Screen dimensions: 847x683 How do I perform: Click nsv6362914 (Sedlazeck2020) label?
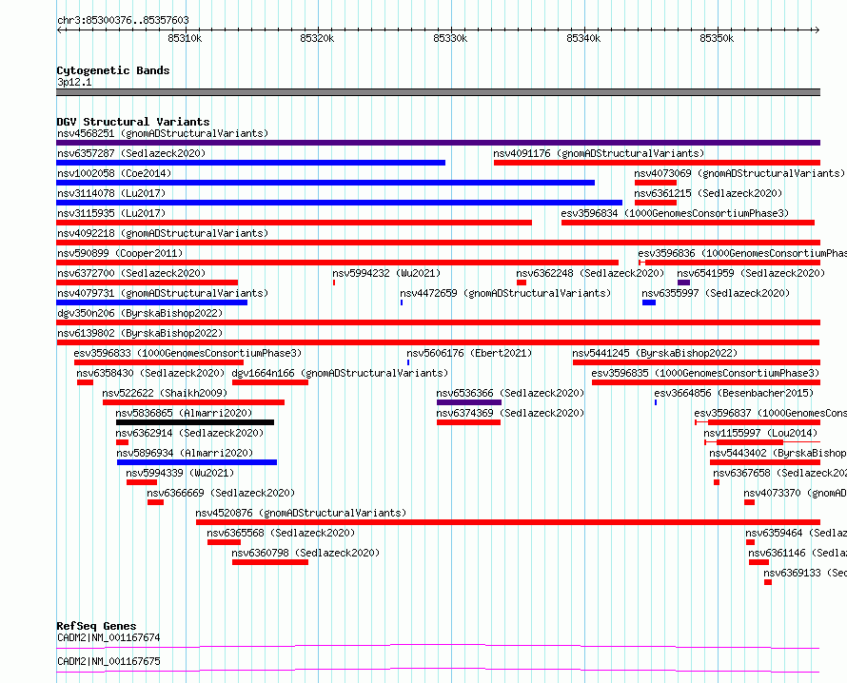(189, 433)
